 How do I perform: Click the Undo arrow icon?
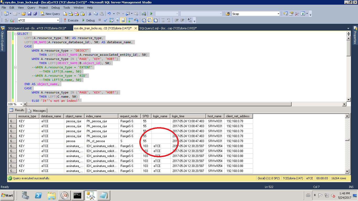tap(109, 14)
